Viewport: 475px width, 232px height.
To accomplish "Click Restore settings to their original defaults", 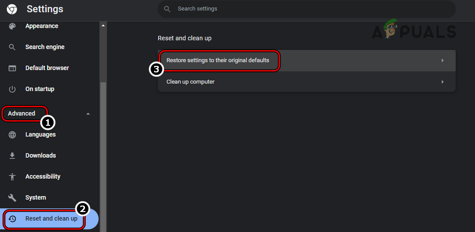I will pyautogui.click(x=218, y=60).
